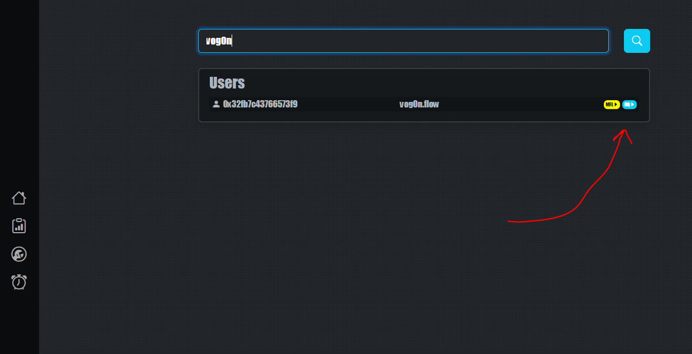The width and height of the screenshot is (692, 354).
Task: Select user address 0x32fb7c43766573f9
Action: point(260,104)
